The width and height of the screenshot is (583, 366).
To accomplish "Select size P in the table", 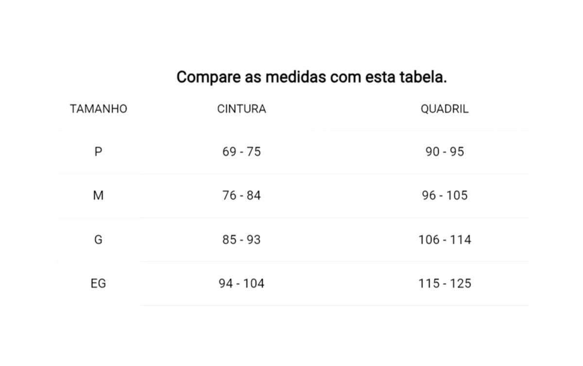I will (98, 152).
